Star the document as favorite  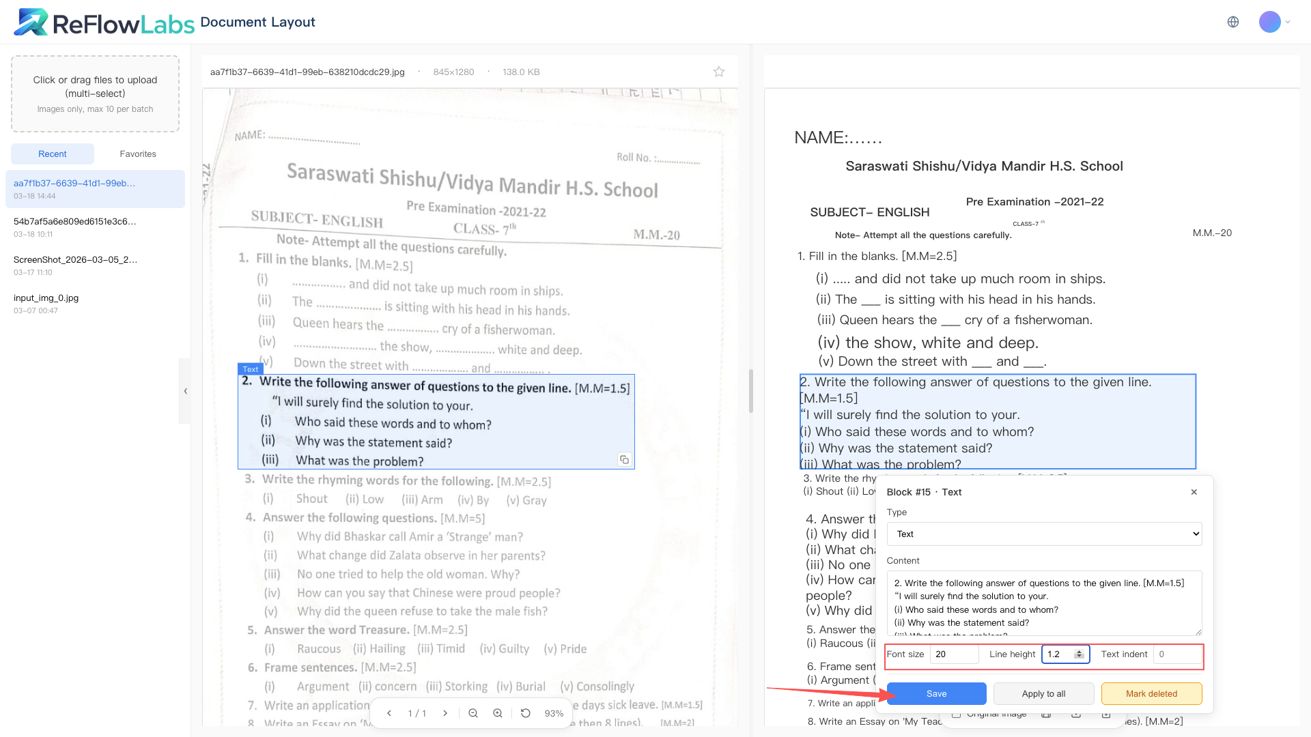coord(718,72)
